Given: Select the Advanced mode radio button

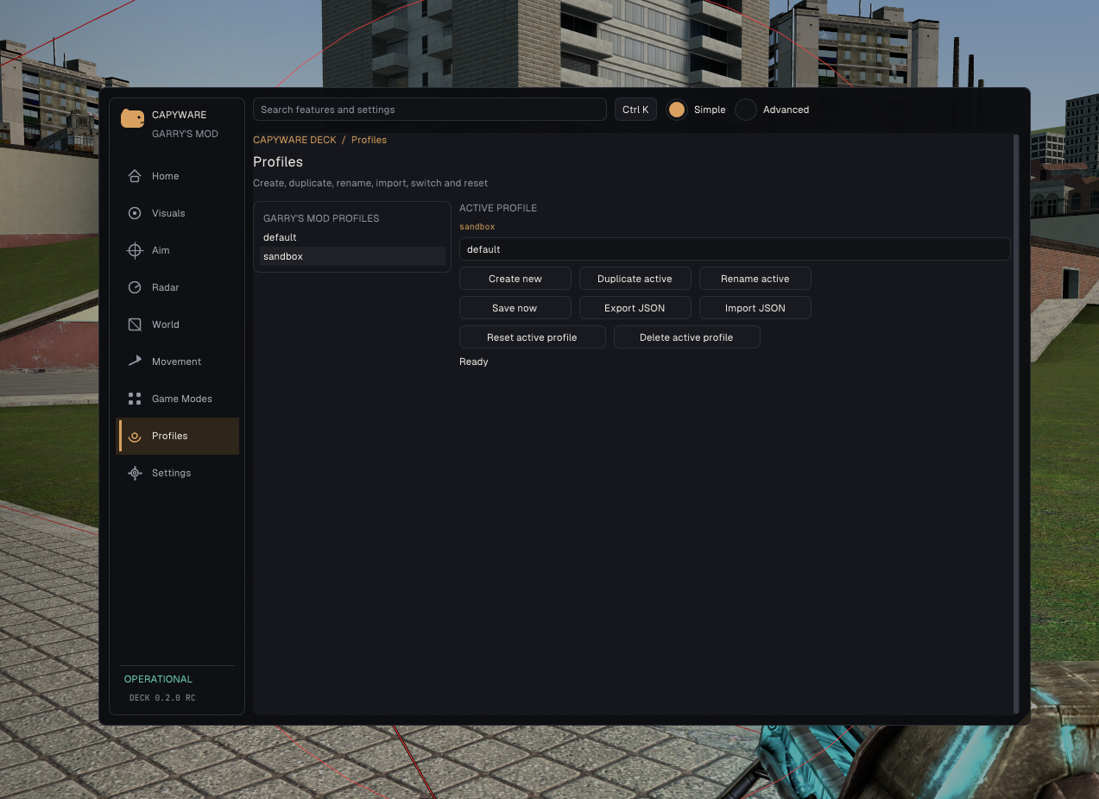Looking at the screenshot, I should point(746,110).
